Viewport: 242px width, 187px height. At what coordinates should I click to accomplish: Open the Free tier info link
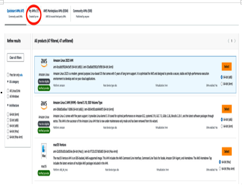click(x=21, y=75)
